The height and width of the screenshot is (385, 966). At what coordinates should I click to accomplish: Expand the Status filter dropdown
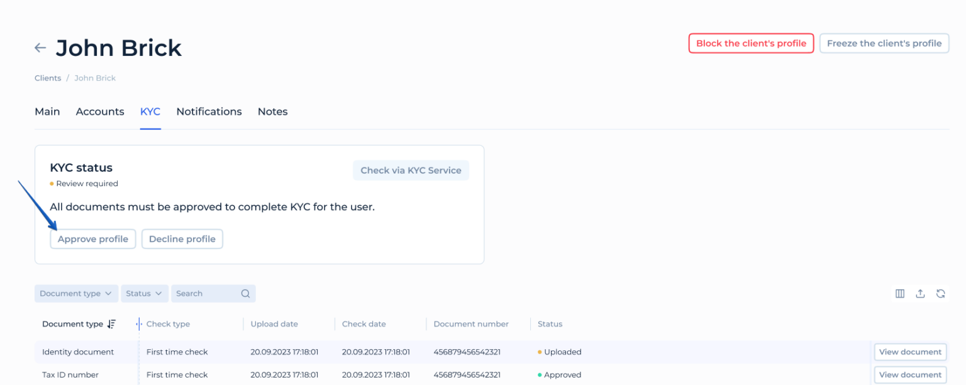(x=144, y=293)
